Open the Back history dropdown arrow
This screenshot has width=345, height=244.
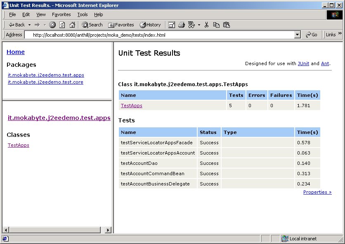pyautogui.click(x=29, y=25)
